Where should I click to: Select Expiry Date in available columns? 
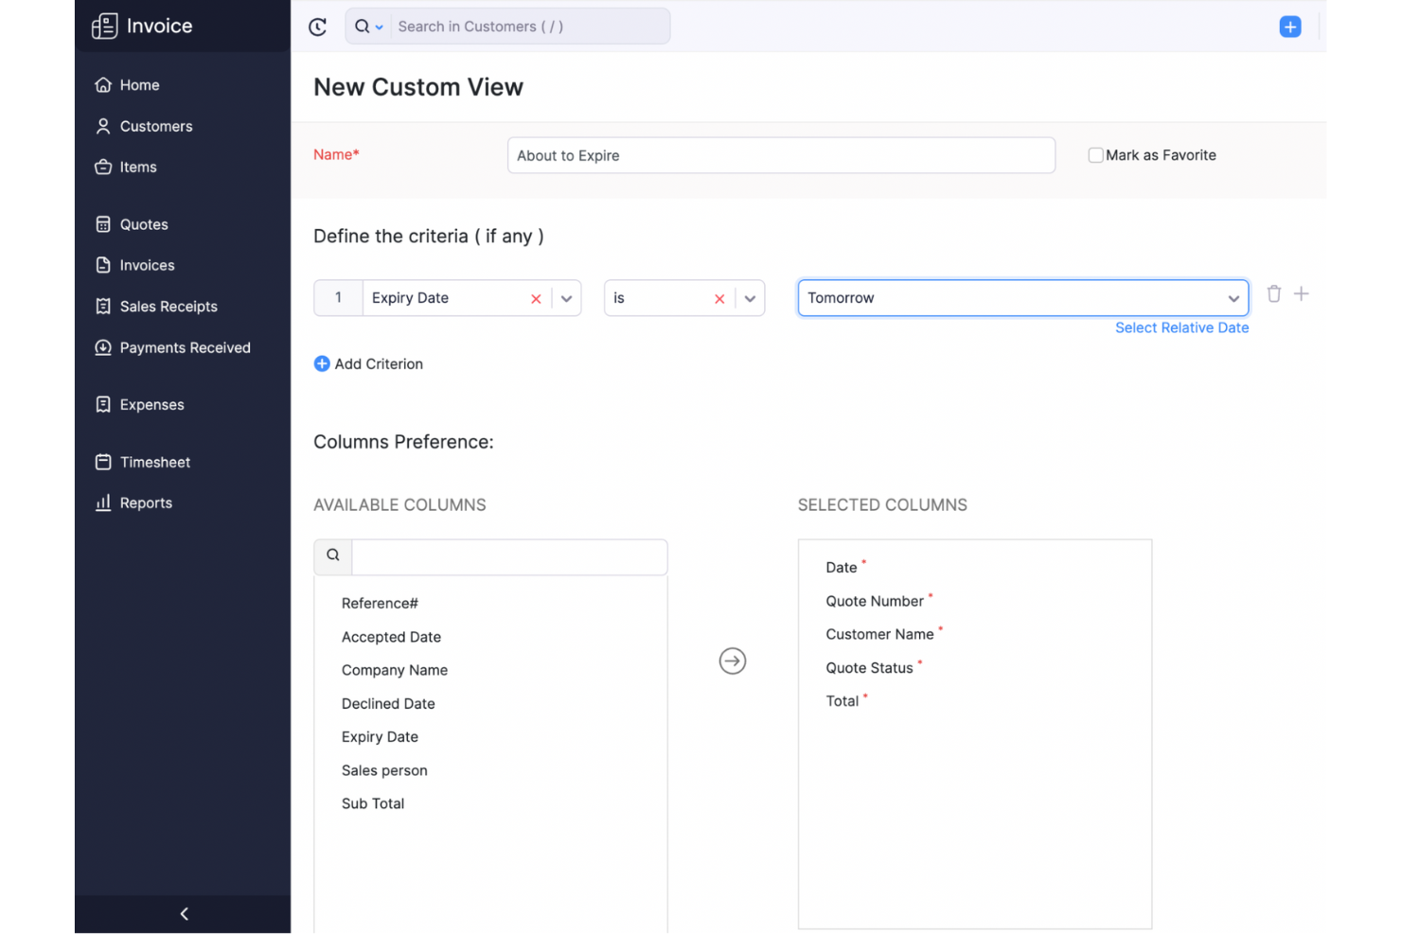[380, 736]
